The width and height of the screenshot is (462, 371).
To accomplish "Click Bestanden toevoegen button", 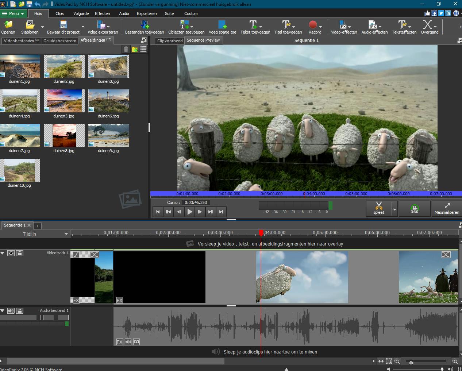I will click(145, 27).
